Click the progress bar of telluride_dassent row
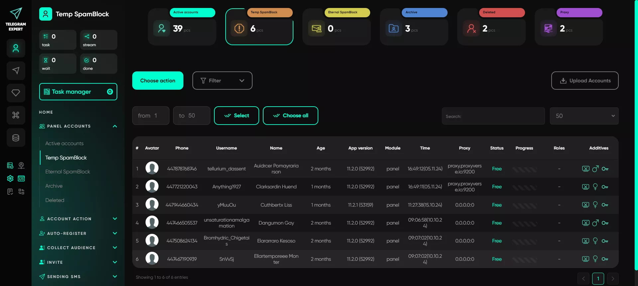Viewport: 638px width, 286px height. pos(524,169)
